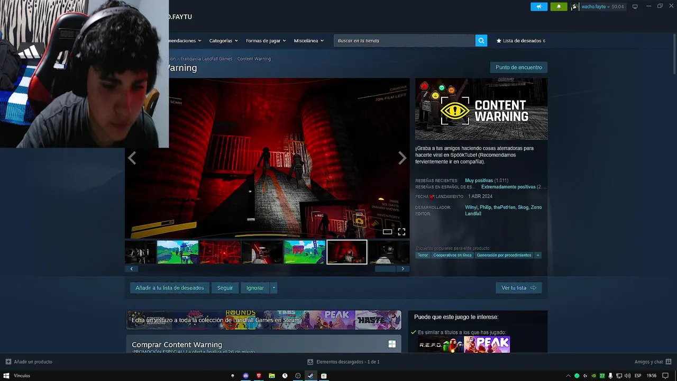Click the blue announcements megaphone icon

pos(539,6)
